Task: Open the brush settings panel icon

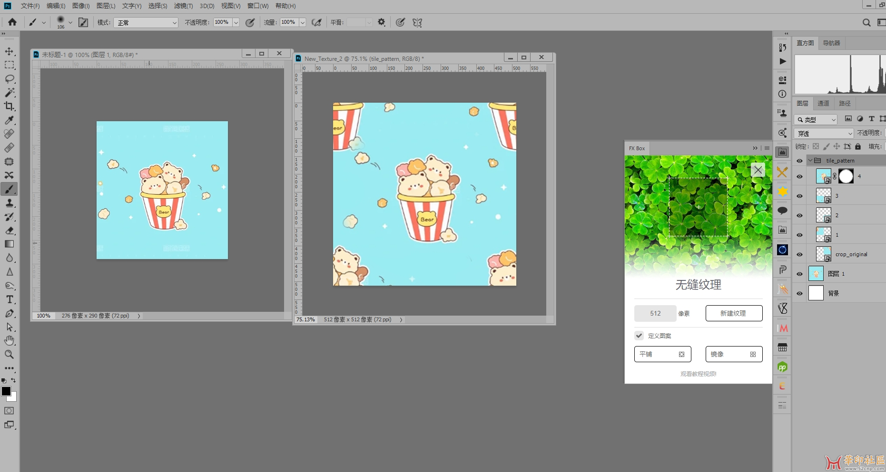Action: coord(83,22)
